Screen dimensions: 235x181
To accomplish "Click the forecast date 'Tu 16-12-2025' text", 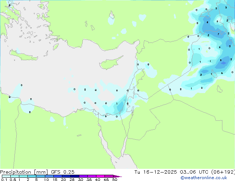I will pyautogui.click(x=156, y=172).
